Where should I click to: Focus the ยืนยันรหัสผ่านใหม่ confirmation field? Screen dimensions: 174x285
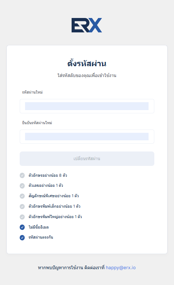(x=87, y=136)
